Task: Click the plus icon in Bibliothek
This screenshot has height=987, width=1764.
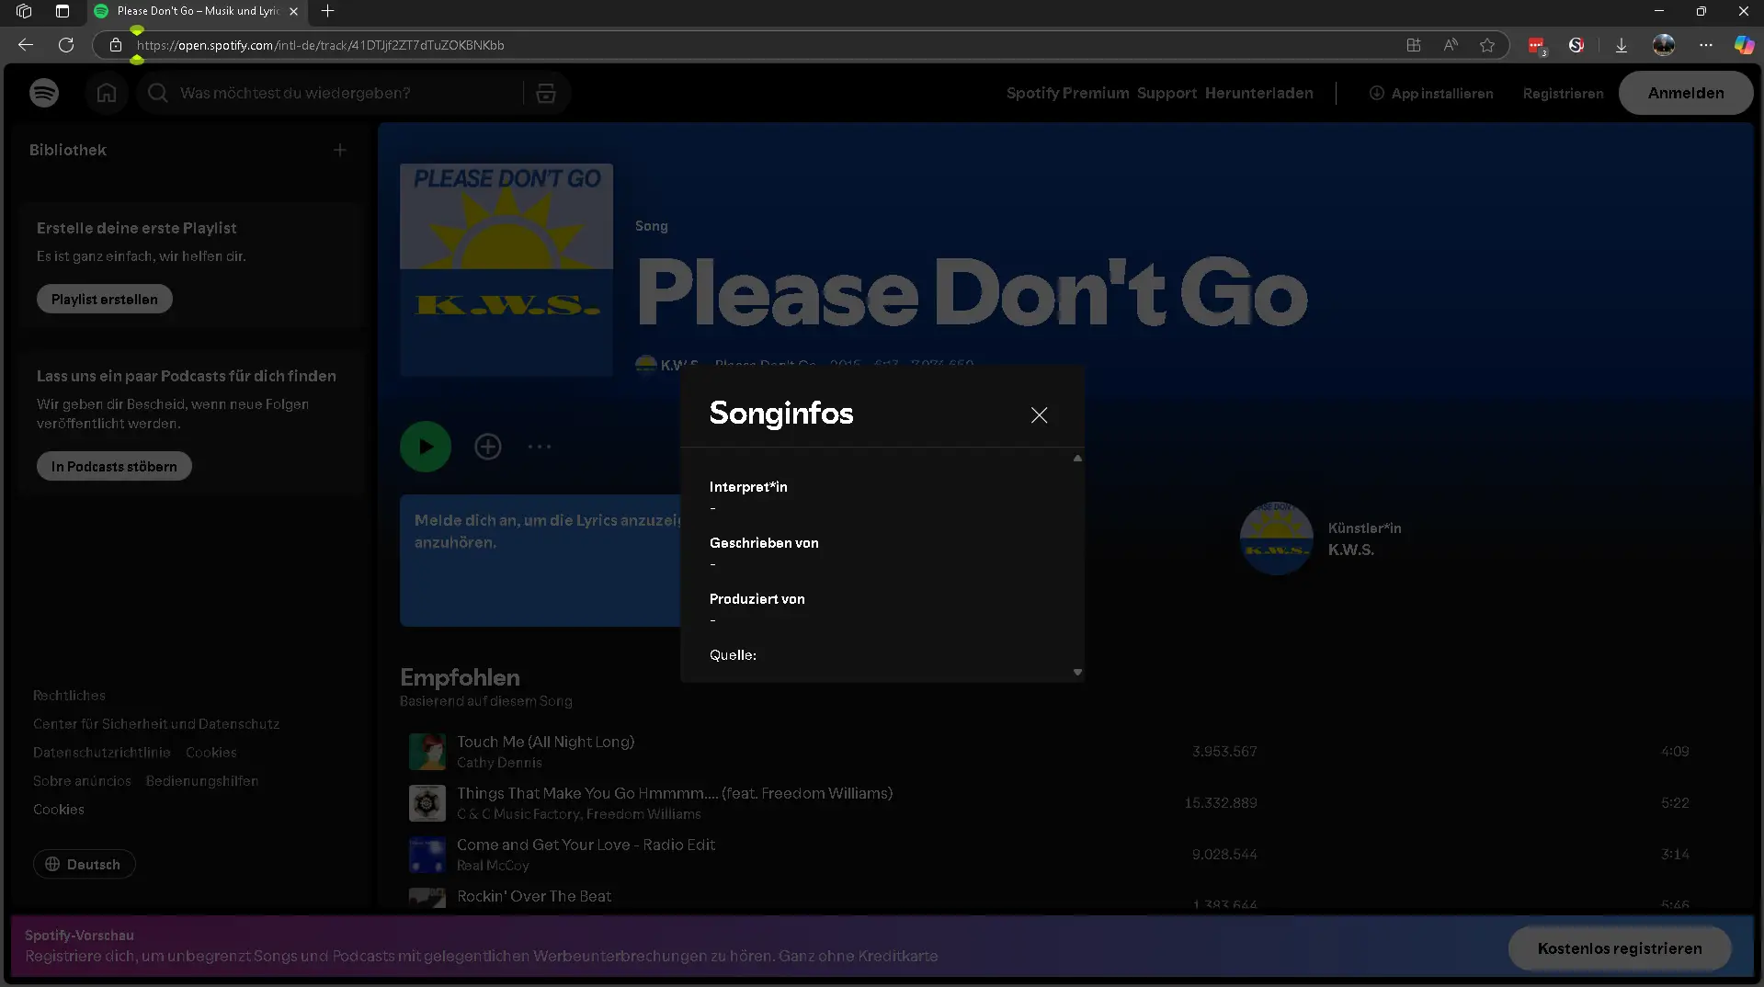Action: point(340,150)
